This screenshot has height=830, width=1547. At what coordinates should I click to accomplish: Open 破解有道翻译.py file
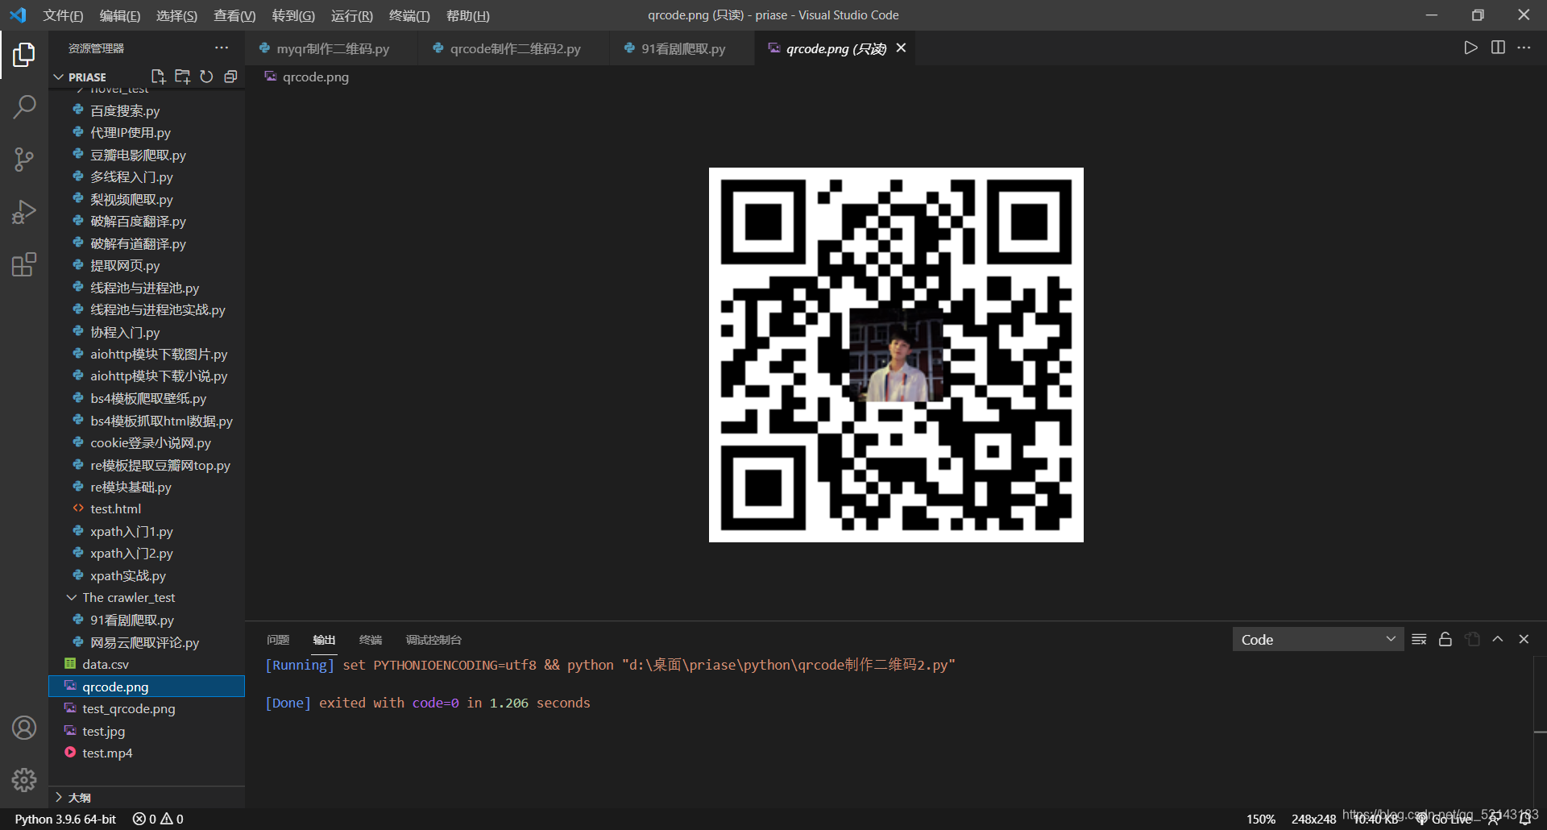click(147, 243)
